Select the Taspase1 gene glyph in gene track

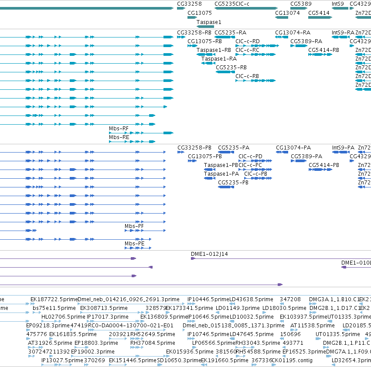[x=205, y=27]
